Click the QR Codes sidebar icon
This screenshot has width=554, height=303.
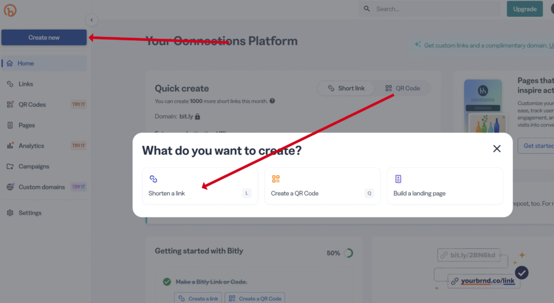(x=10, y=104)
